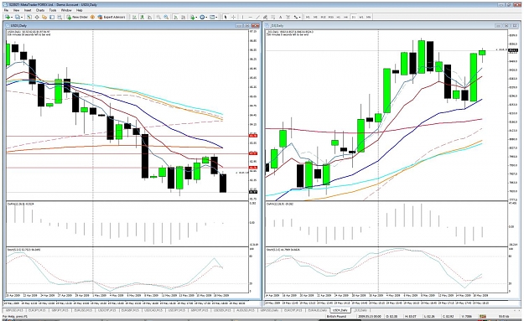The width and height of the screenshot is (524, 321).
Task: Expand the arrows tool dropdown arrow
Action: pos(300,17)
